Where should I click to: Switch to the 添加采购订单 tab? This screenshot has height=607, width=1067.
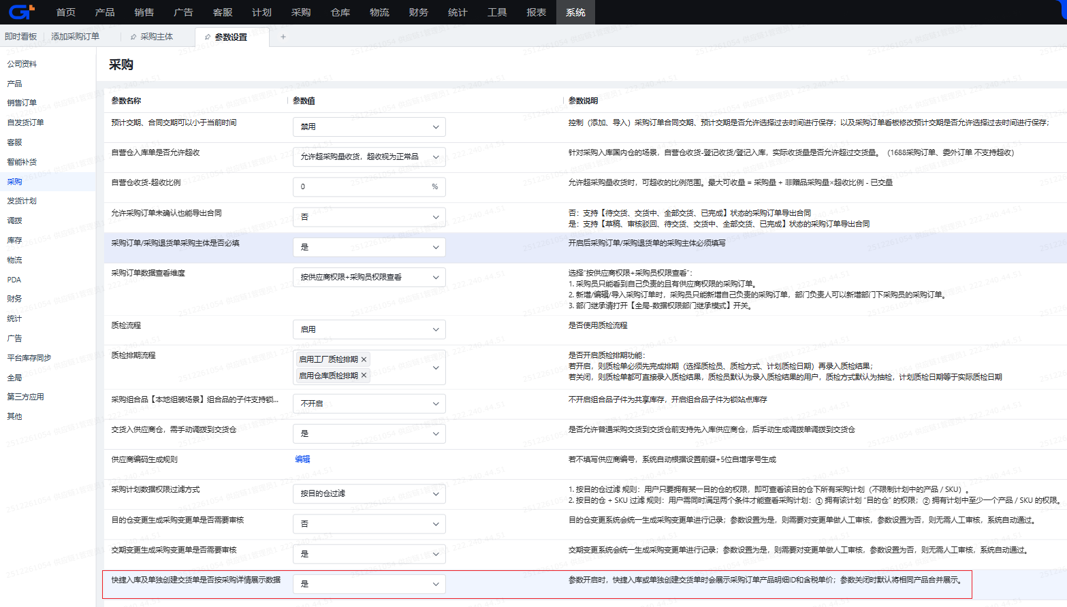(x=75, y=37)
